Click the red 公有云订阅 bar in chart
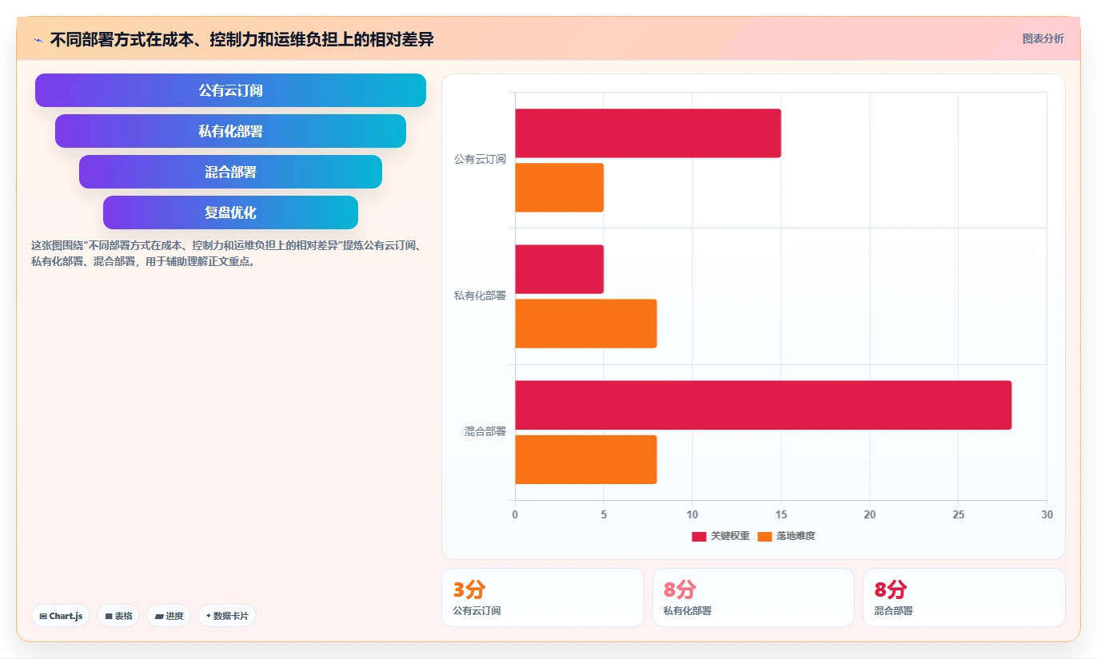The image size is (1097, 659). [x=648, y=133]
